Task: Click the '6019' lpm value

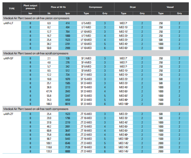Action: click(x=68, y=104)
